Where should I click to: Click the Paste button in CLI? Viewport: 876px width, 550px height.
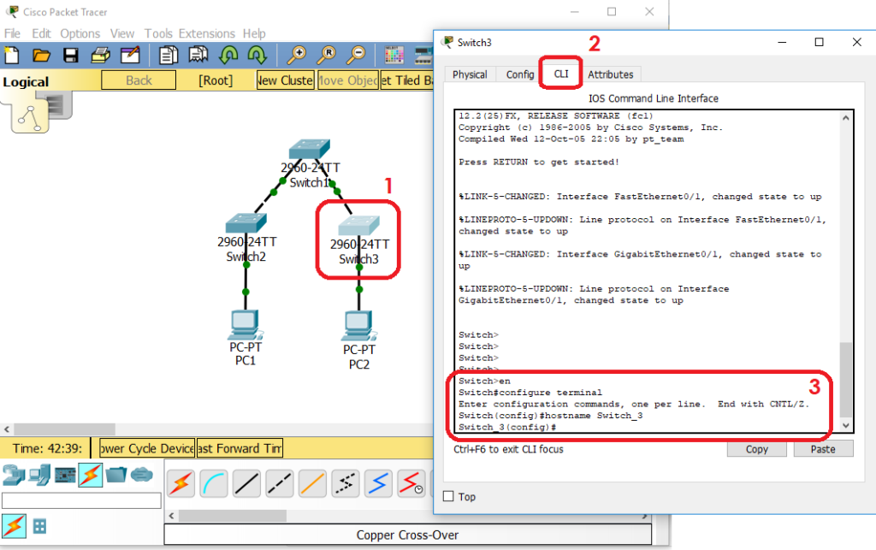coord(823,449)
